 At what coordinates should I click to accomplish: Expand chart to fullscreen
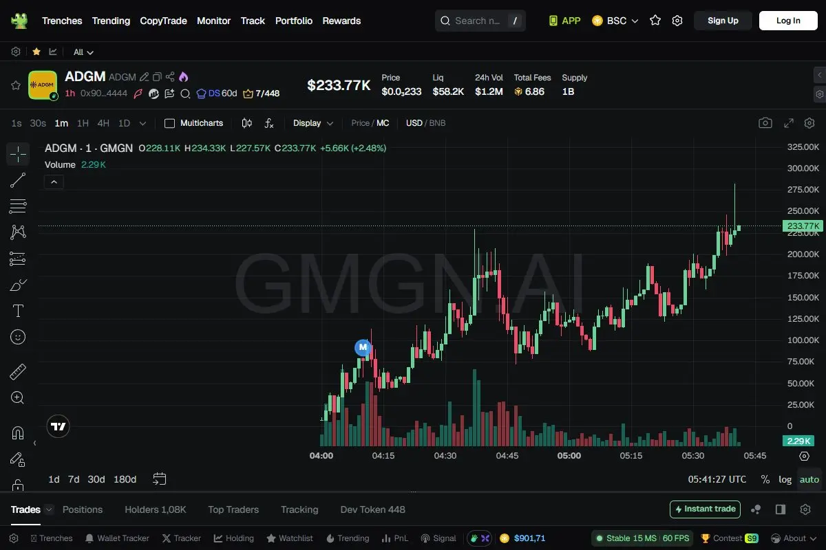pyautogui.click(x=789, y=123)
